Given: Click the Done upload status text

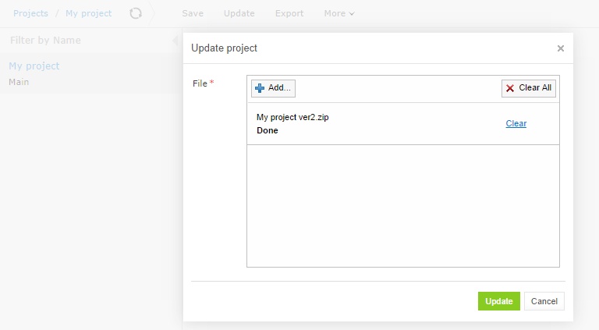Looking at the screenshot, I should tap(267, 130).
